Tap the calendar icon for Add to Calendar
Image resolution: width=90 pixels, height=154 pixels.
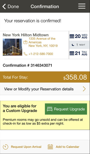tap(50, 147)
